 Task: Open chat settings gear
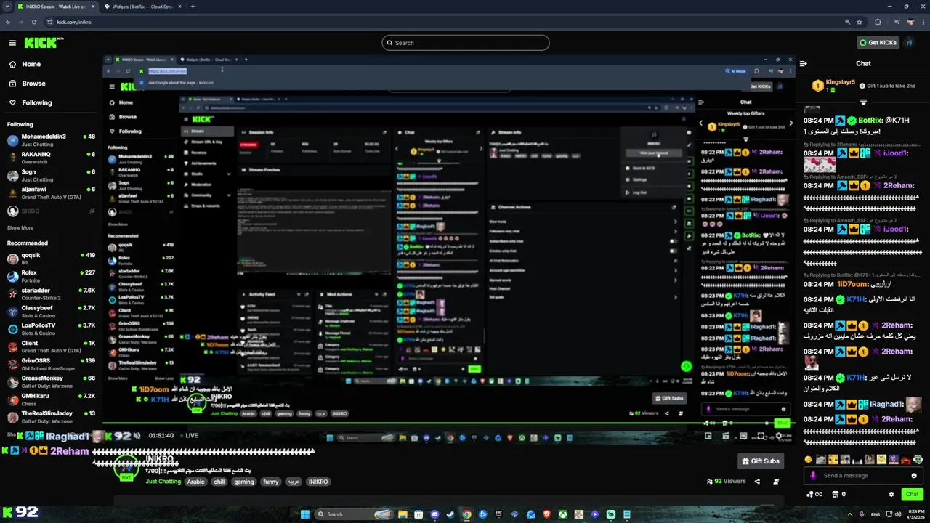tap(891, 495)
